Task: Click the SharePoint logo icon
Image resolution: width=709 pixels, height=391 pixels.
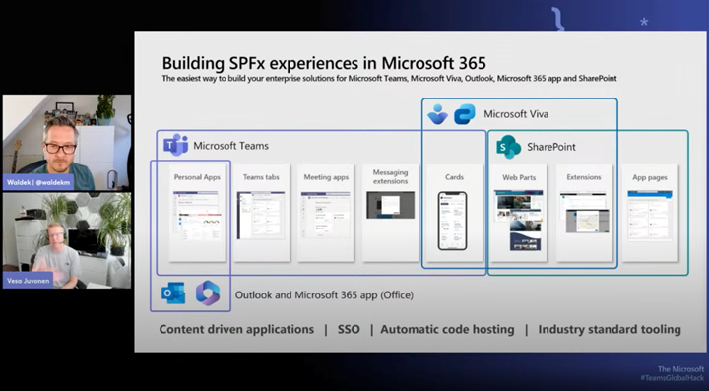Action: pos(509,147)
